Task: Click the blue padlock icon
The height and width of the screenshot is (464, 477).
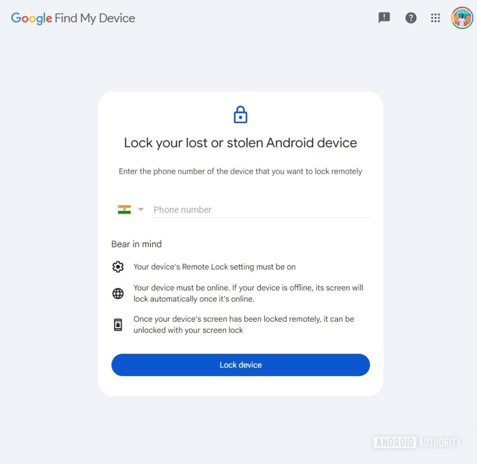Action: click(x=240, y=115)
